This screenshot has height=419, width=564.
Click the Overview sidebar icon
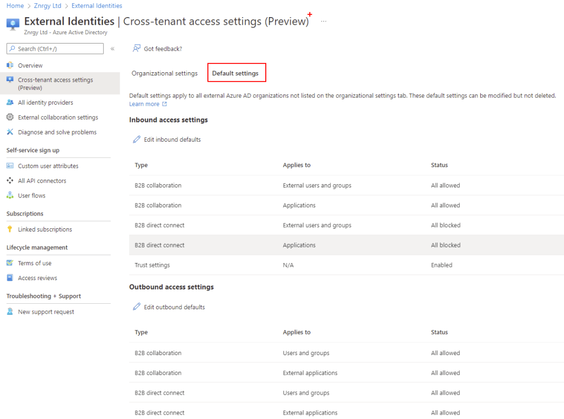(10, 66)
